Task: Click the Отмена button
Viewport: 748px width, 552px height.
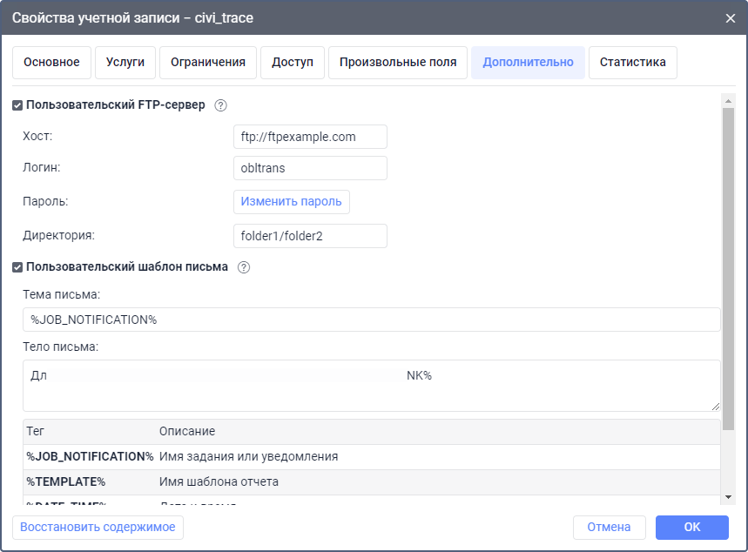Action: point(609,528)
